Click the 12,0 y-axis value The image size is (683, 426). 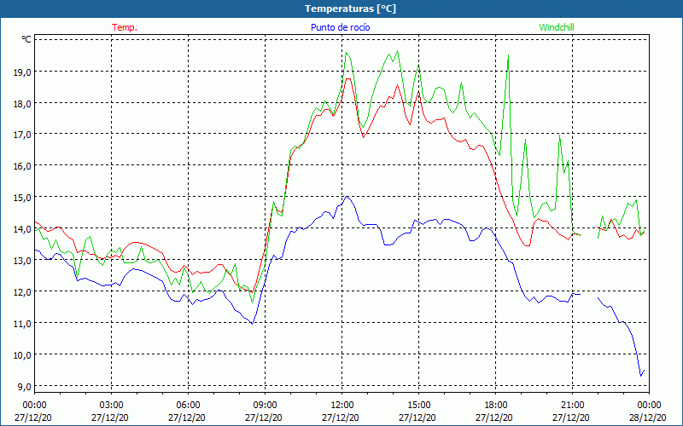coord(23,292)
